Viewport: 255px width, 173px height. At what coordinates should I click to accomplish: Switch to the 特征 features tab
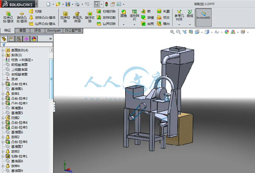pos(7,31)
